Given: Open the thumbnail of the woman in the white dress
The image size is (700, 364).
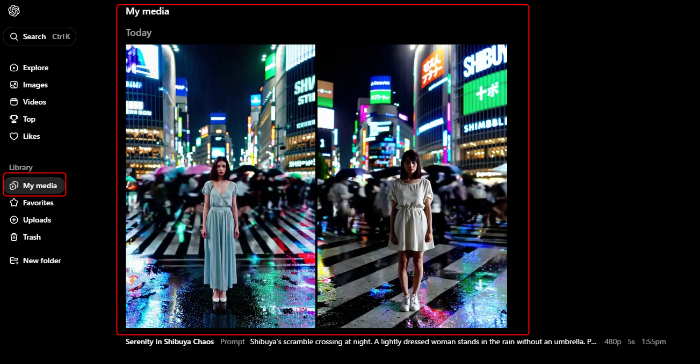Looking at the screenshot, I should click(412, 186).
